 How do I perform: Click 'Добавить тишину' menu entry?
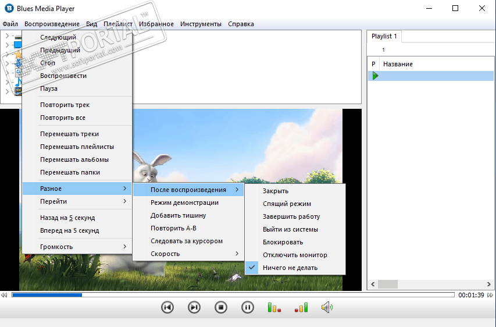pos(188,215)
